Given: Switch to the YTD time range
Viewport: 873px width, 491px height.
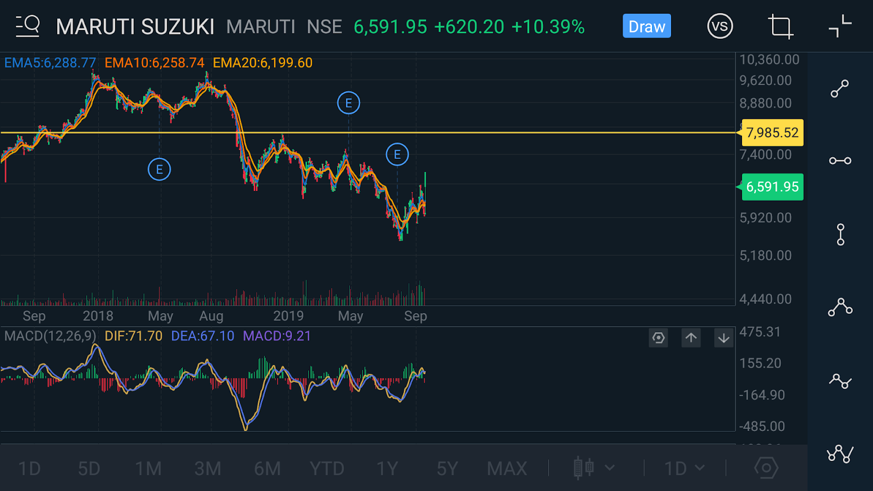Looking at the screenshot, I should [x=327, y=468].
